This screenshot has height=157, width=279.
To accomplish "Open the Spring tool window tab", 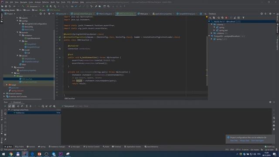I will click(42, 147).
